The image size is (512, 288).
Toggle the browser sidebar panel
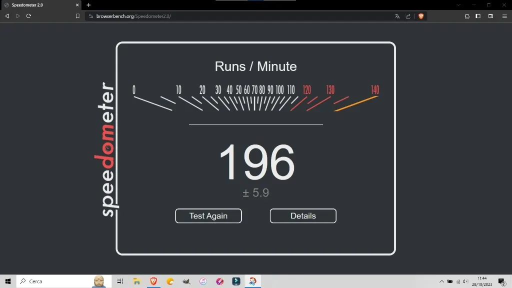(x=478, y=16)
